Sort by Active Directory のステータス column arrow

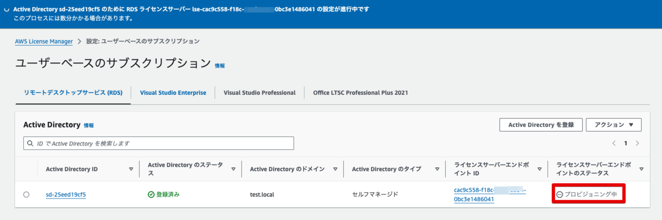[x=233, y=169]
